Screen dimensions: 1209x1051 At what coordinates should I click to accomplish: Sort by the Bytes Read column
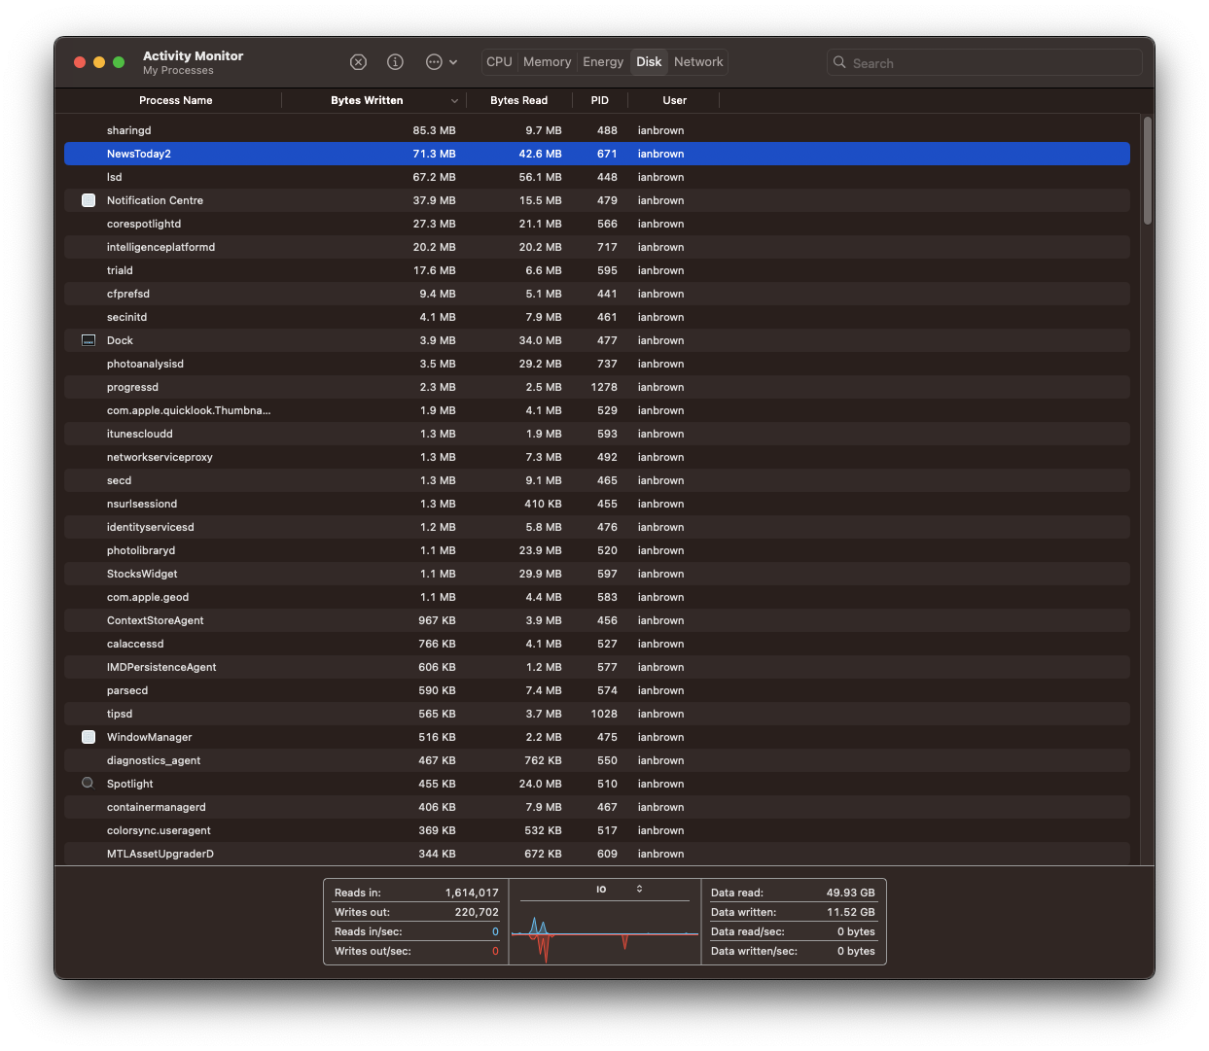click(x=518, y=101)
